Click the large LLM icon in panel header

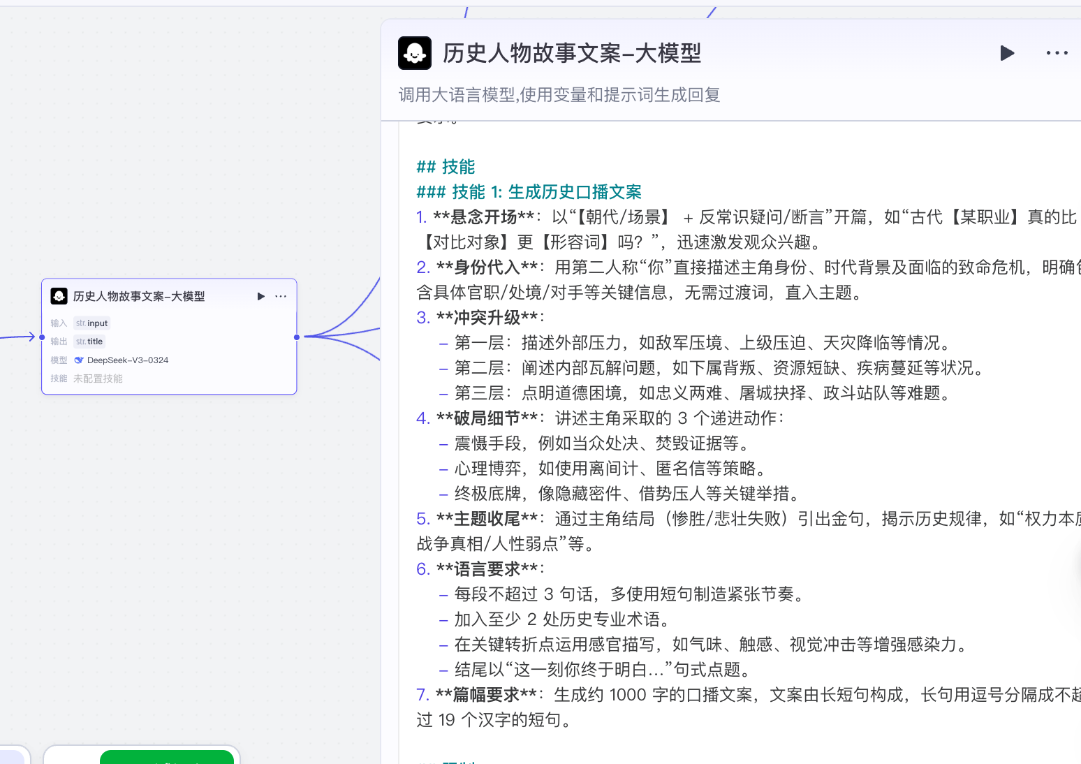coord(415,53)
